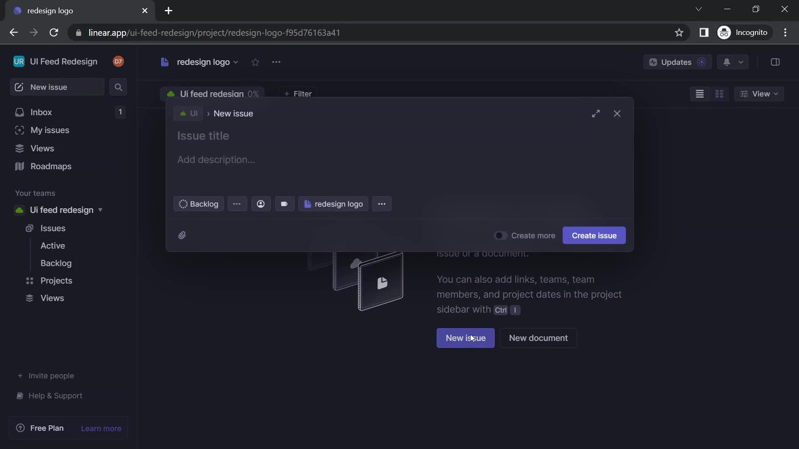The width and height of the screenshot is (799, 449).
Task: Click the priority icon in issue toolbar
Action: coord(237,203)
